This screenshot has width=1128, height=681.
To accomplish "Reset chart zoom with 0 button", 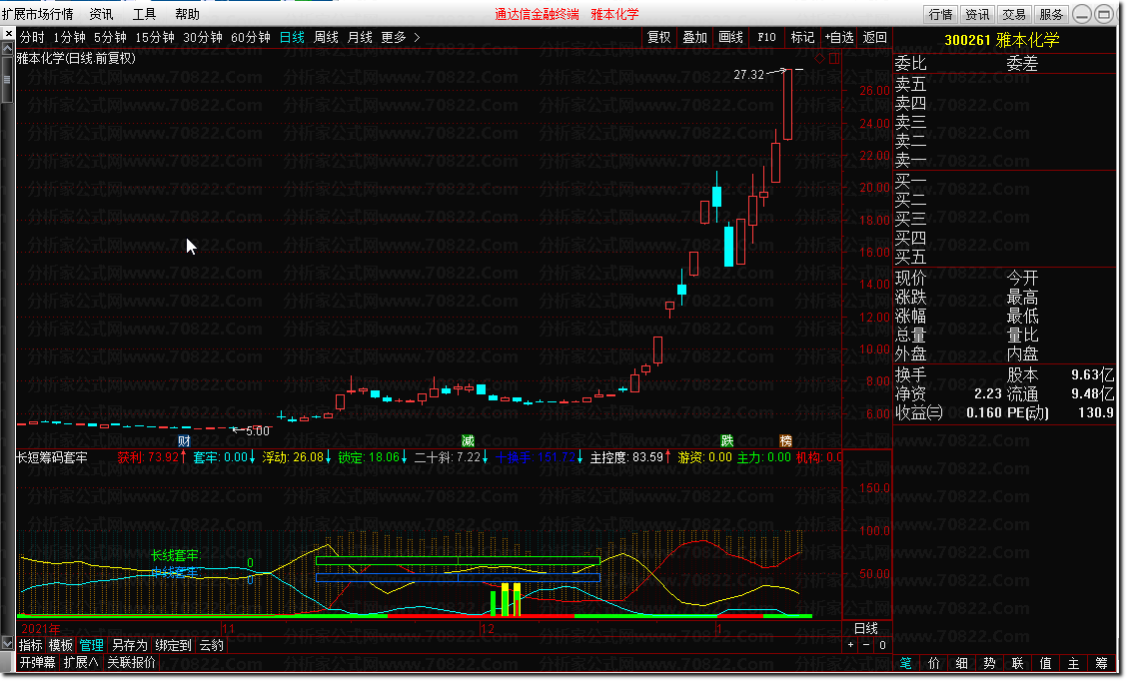I will point(882,645).
